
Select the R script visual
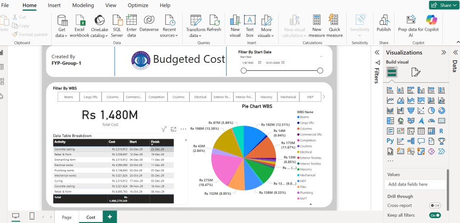441,131
